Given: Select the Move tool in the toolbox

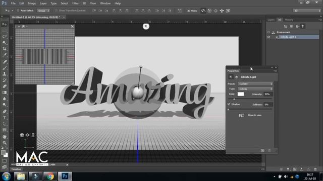Looking at the screenshot, I should point(5,24).
